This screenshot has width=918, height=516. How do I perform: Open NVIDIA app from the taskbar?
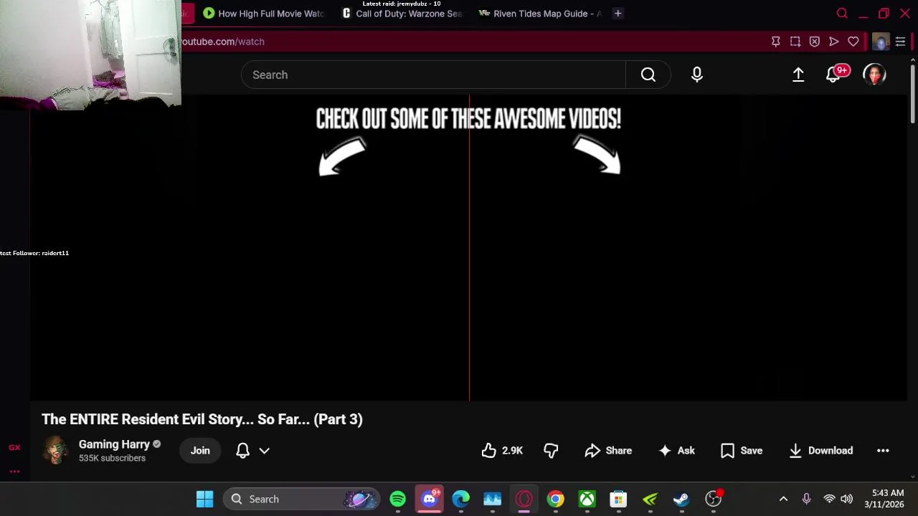tap(650, 499)
